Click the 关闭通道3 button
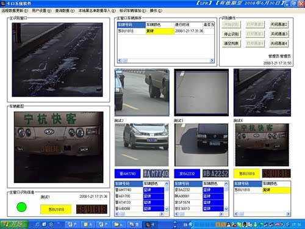 [x=279, y=34]
